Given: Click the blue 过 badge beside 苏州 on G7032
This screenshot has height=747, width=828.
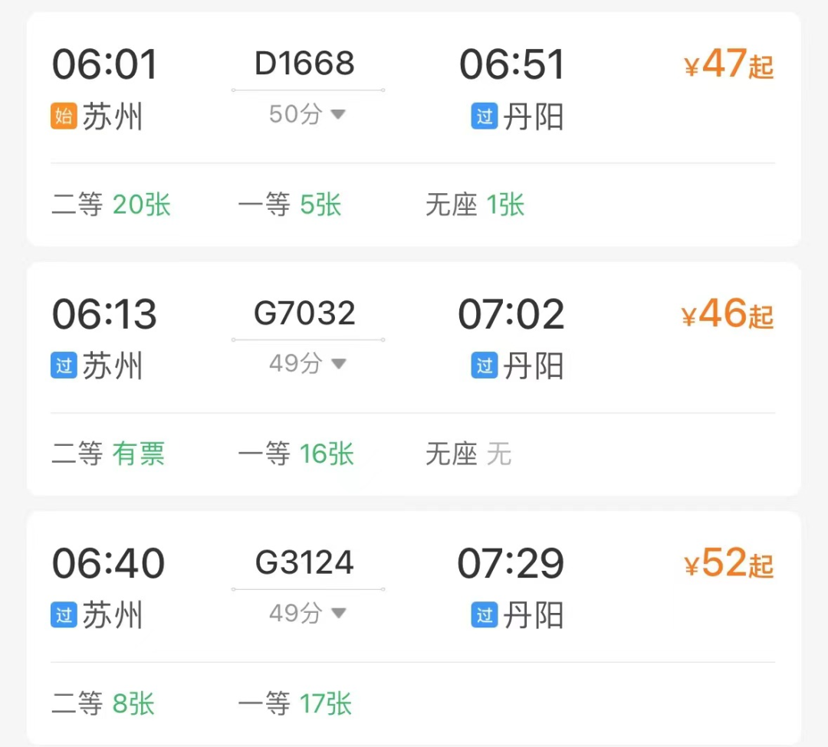Looking at the screenshot, I should click(x=64, y=365).
